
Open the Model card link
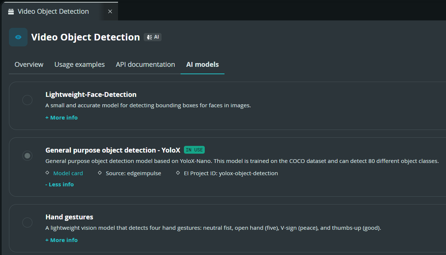click(x=68, y=173)
